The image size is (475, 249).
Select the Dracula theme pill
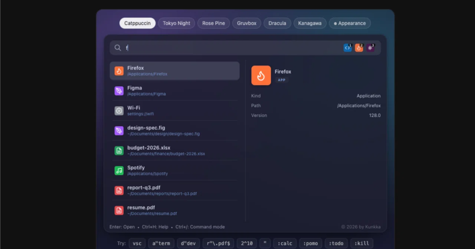pos(277,23)
